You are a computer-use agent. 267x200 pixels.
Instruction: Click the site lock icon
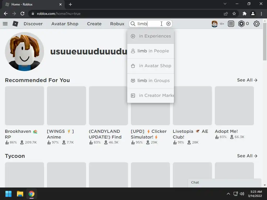(33, 14)
